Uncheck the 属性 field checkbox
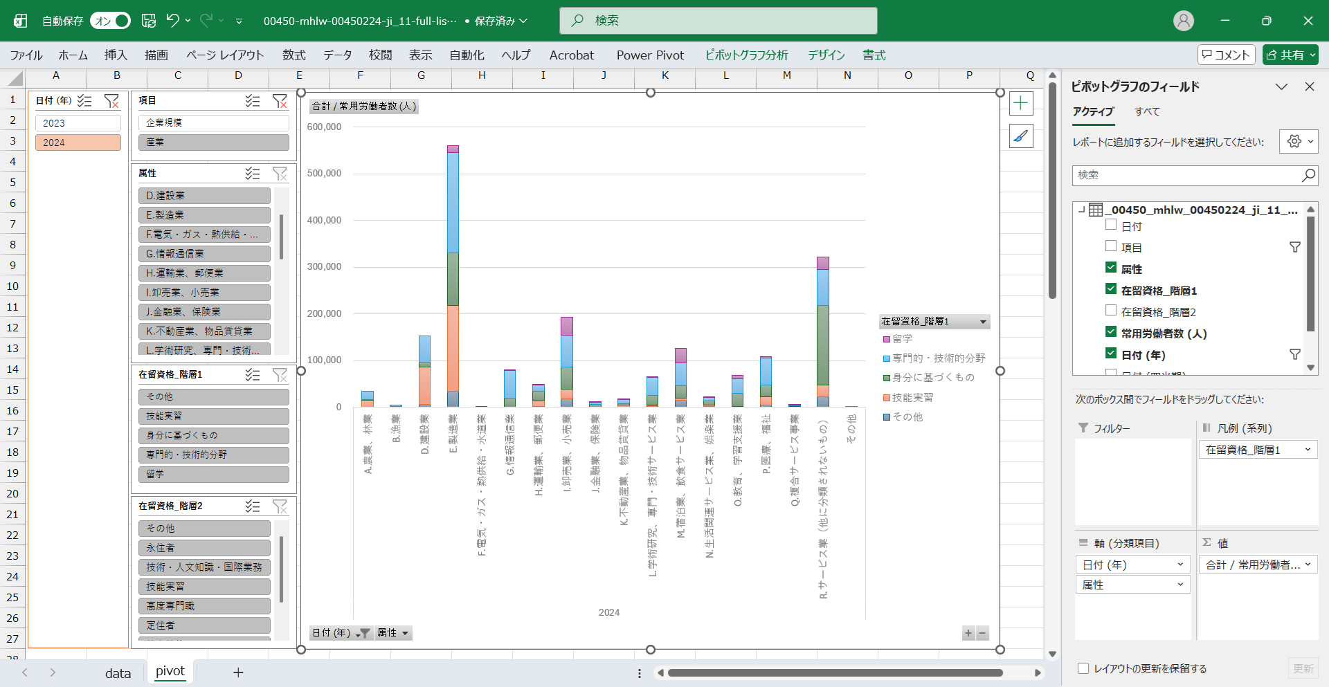Screen dimensions: 1329x687 tap(1111, 268)
